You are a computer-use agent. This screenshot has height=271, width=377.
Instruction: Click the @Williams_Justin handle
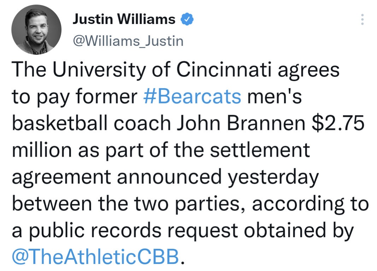click(128, 41)
